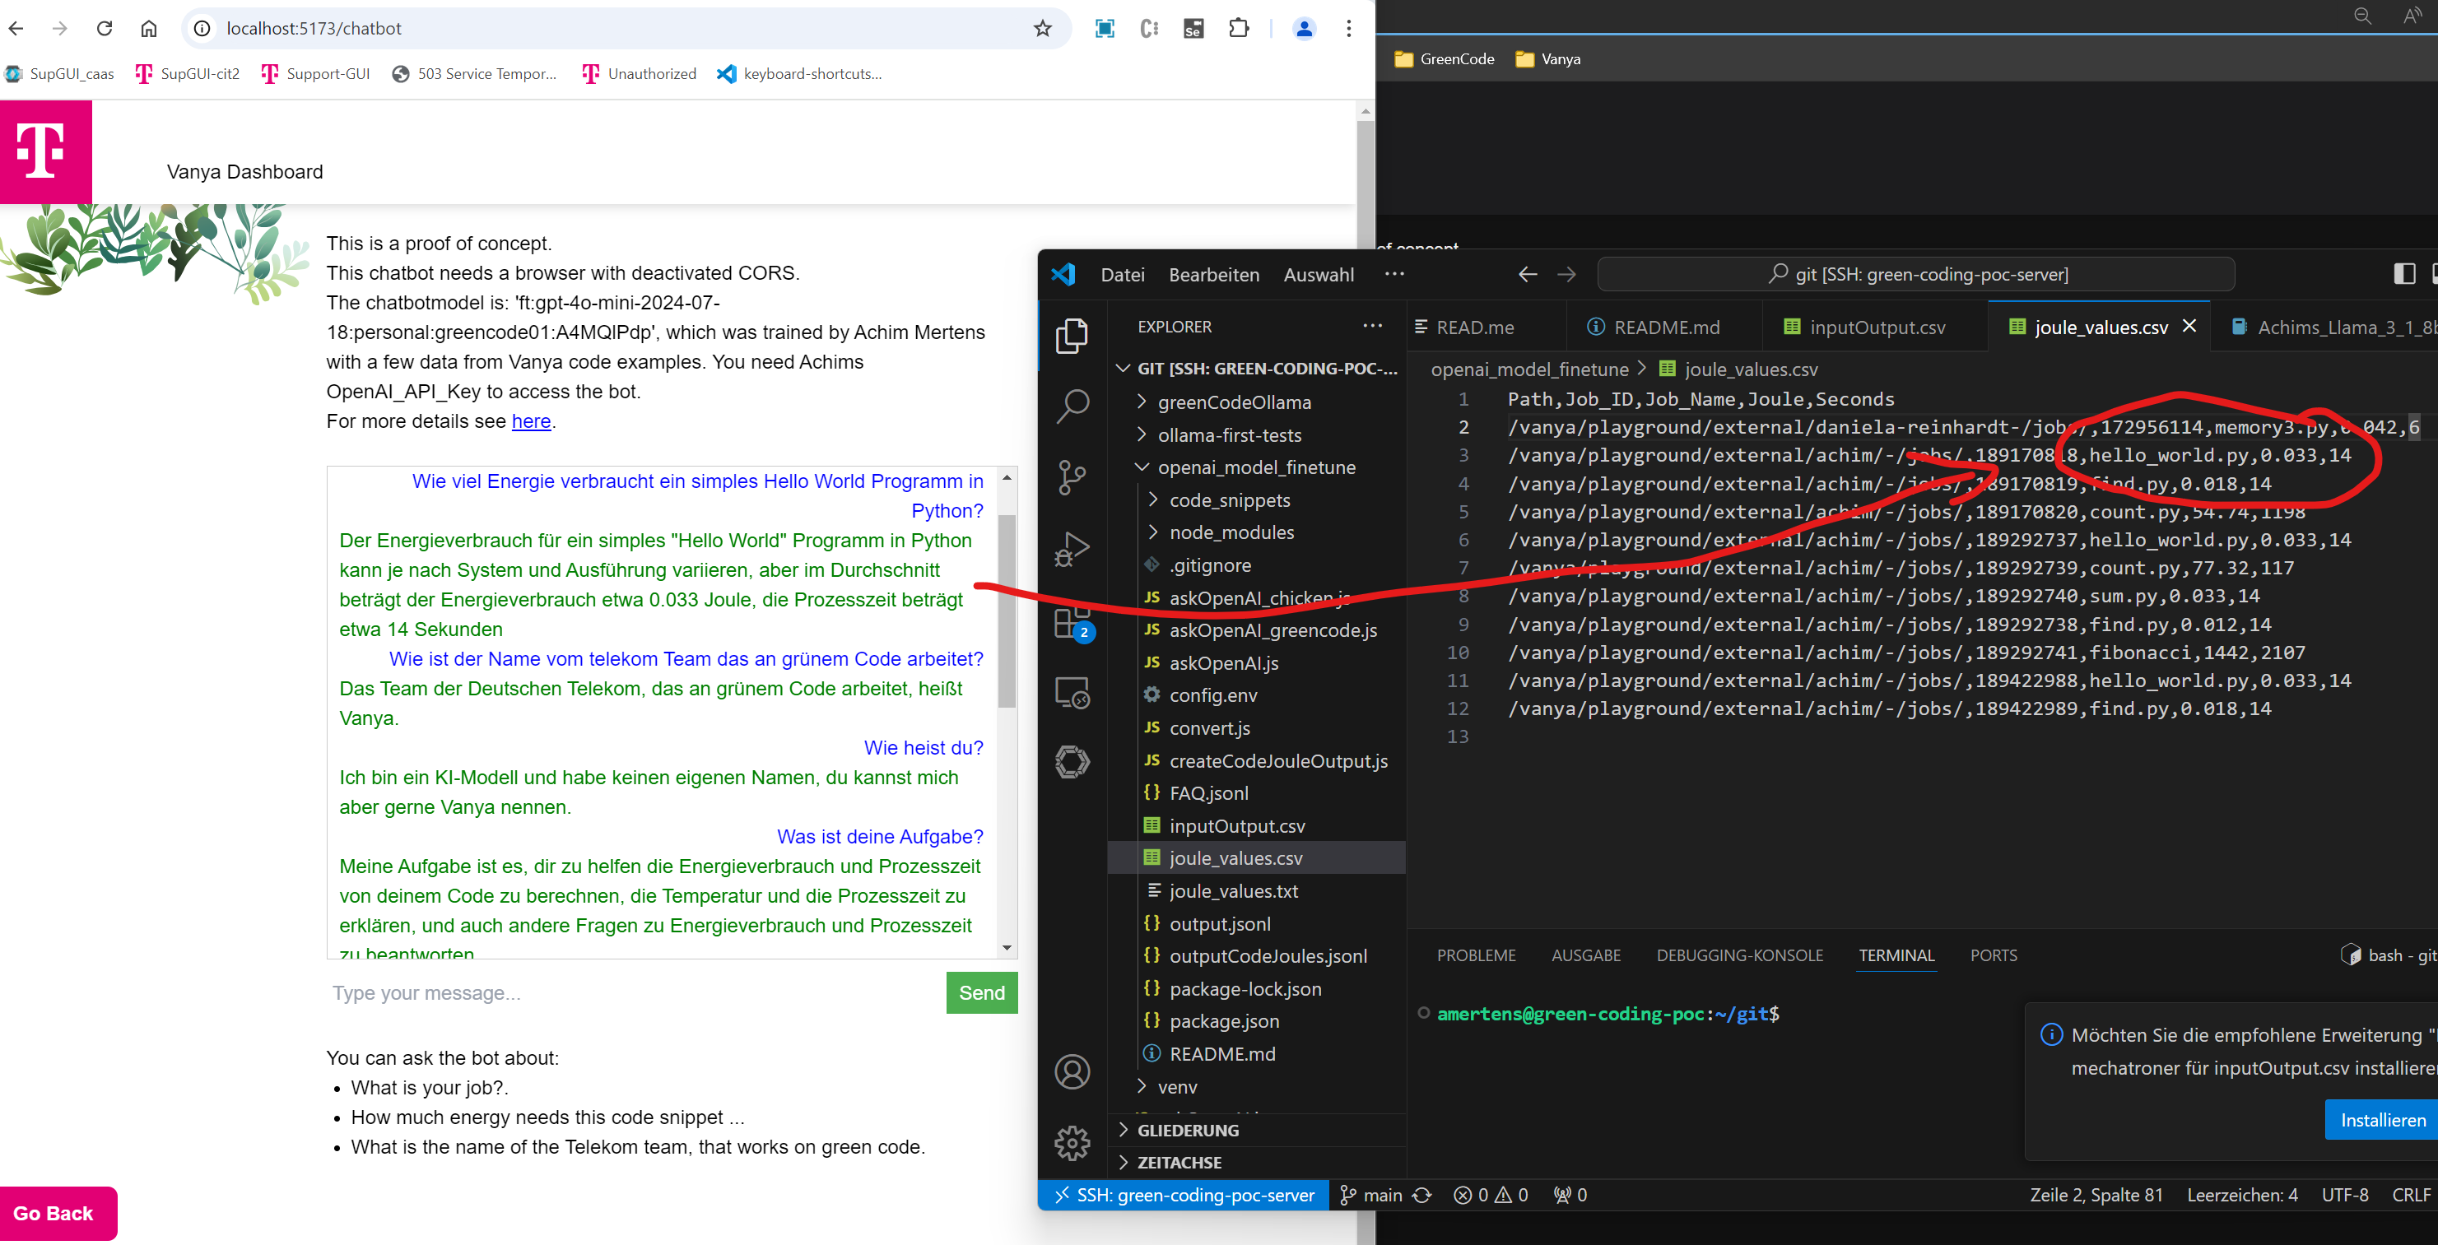This screenshot has width=2438, height=1245.
Task: Click the Go Back button
Action: [58, 1213]
